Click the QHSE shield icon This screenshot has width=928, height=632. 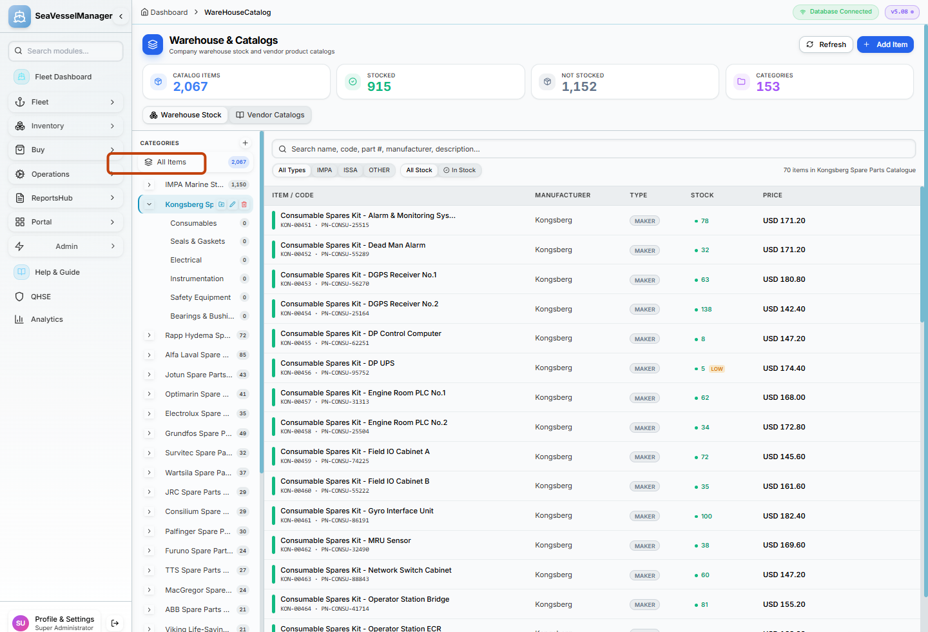(19, 297)
